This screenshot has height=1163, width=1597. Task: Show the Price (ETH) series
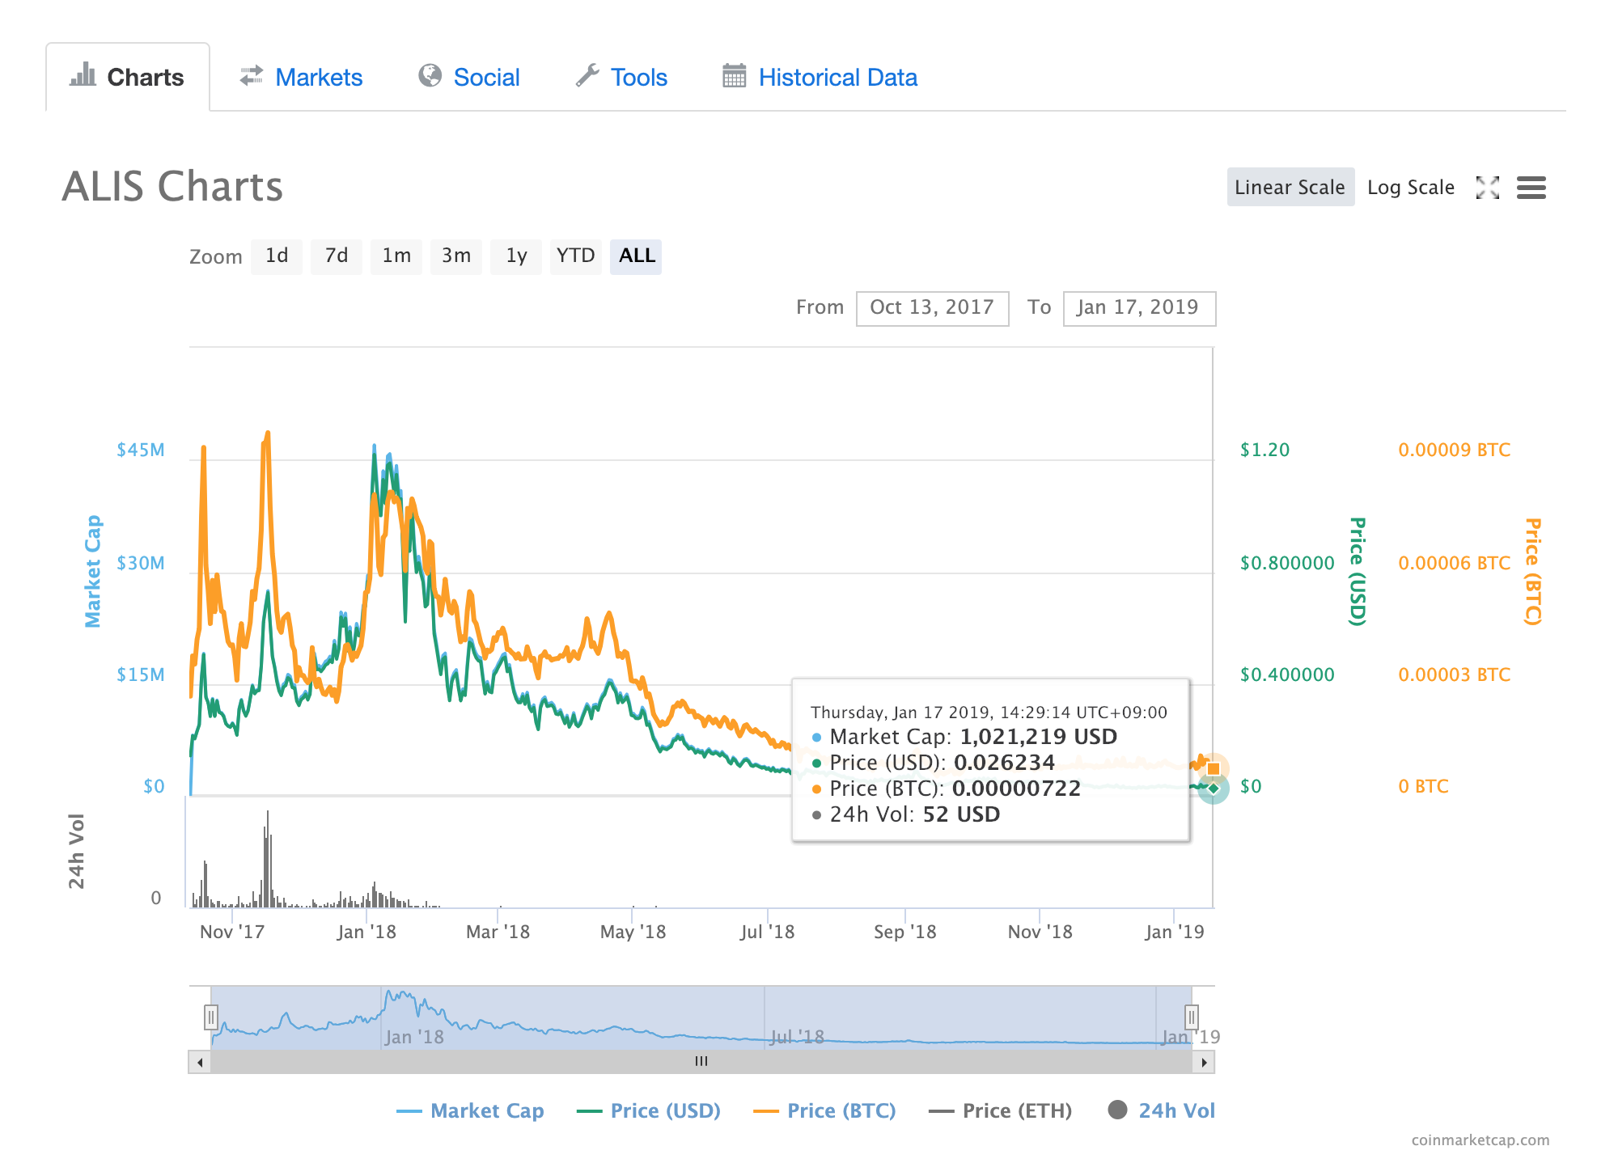(x=1016, y=1110)
